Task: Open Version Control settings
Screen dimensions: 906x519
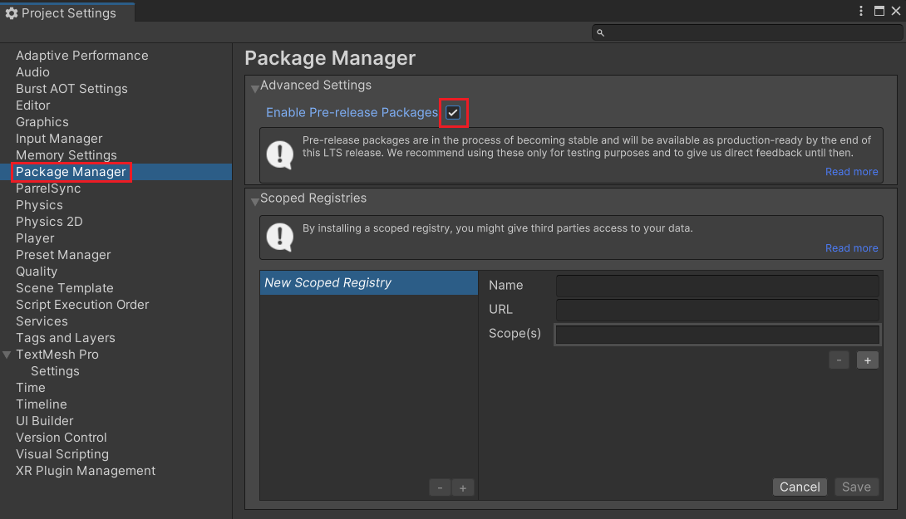Action: [62, 438]
